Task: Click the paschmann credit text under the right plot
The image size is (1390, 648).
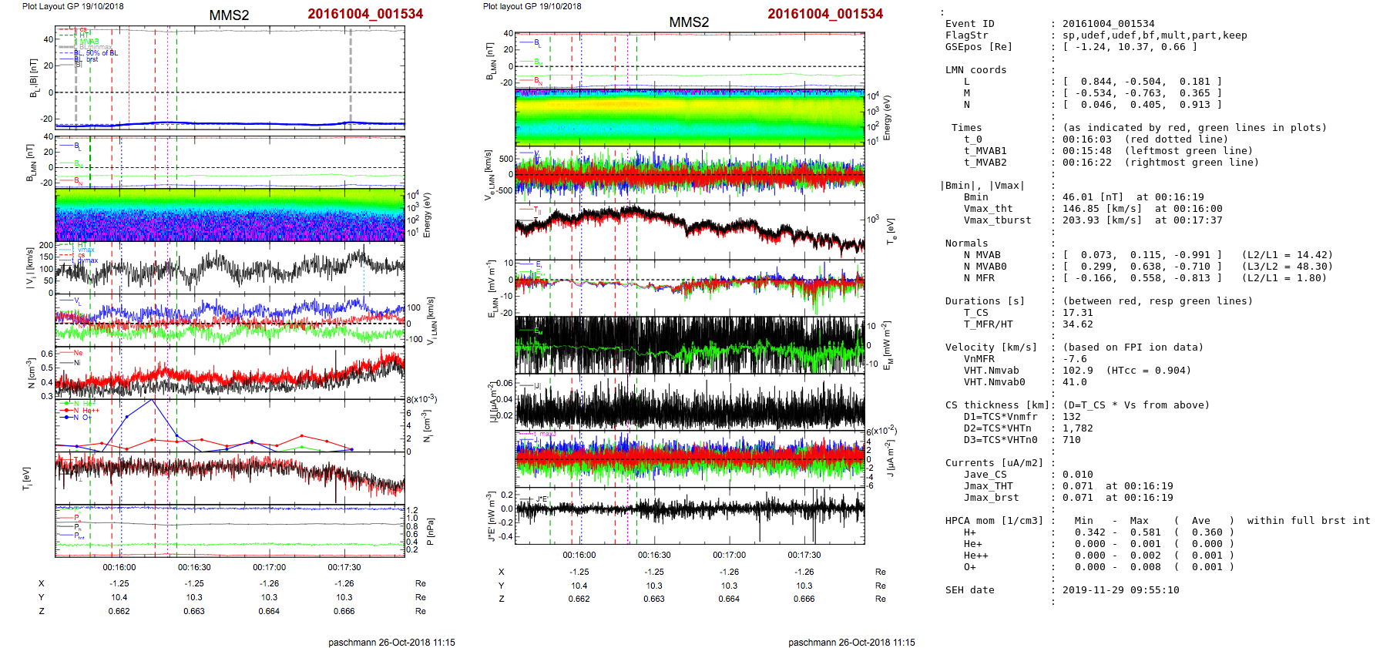Action: pos(851,642)
